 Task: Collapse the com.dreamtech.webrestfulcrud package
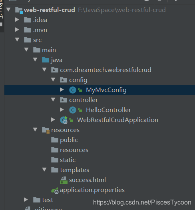(x=44, y=70)
